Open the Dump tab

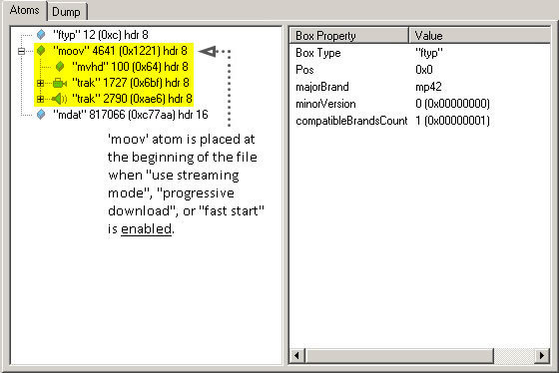(66, 12)
